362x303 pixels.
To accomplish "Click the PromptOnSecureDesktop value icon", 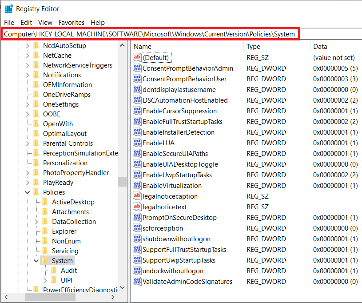I will tap(137, 218).
